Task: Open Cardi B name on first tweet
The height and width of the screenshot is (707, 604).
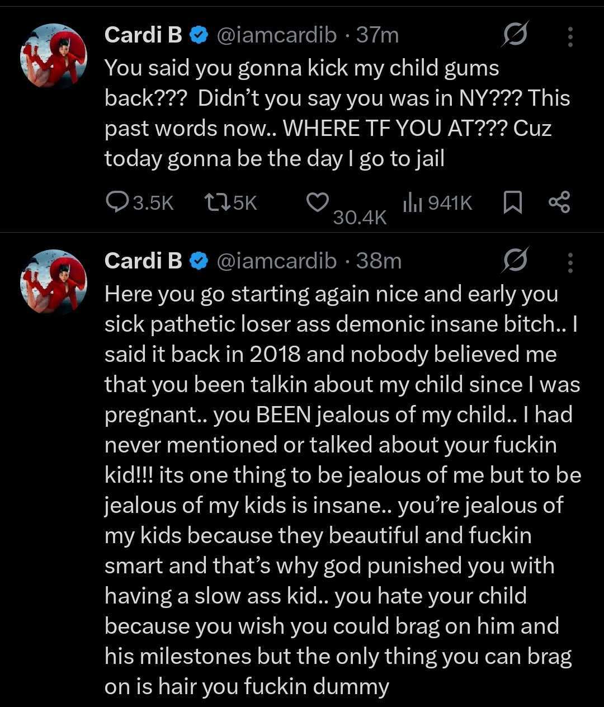Action: tap(143, 35)
